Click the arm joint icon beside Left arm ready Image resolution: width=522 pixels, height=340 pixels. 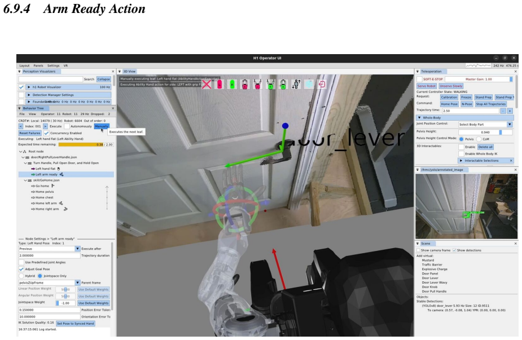tap(62, 174)
